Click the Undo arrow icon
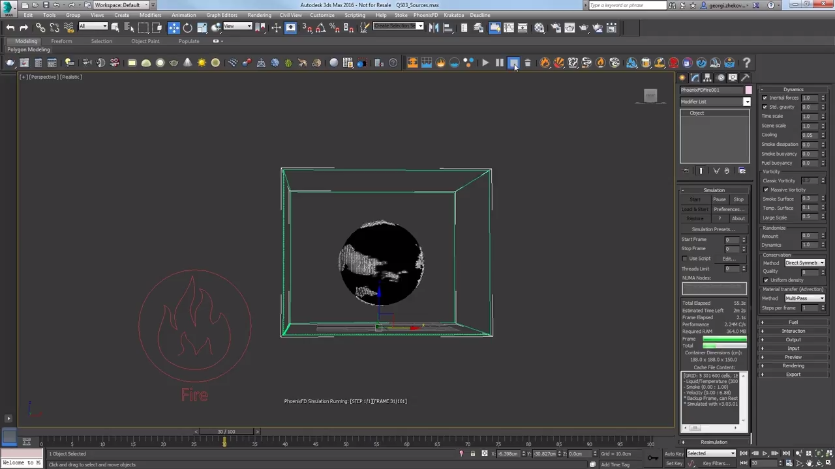 coord(10,28)
